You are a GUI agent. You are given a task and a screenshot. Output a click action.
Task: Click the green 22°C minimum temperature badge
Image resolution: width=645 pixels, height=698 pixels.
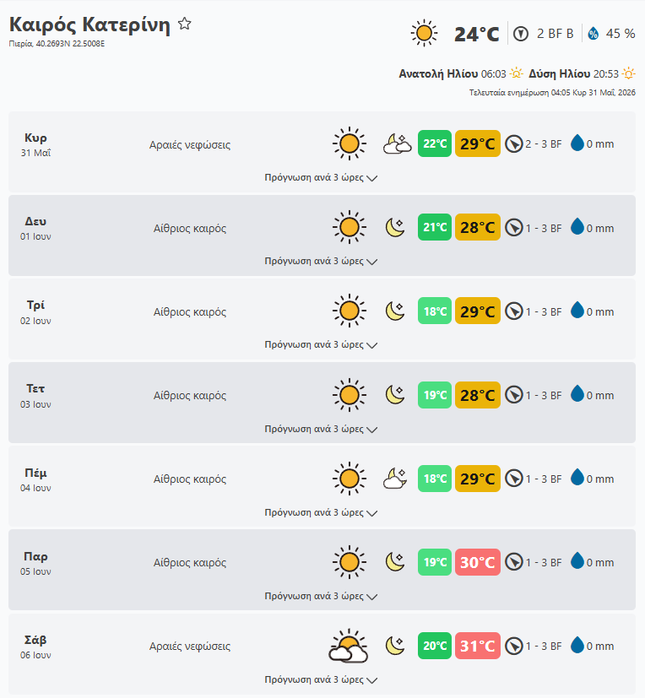tap(435, 143)
